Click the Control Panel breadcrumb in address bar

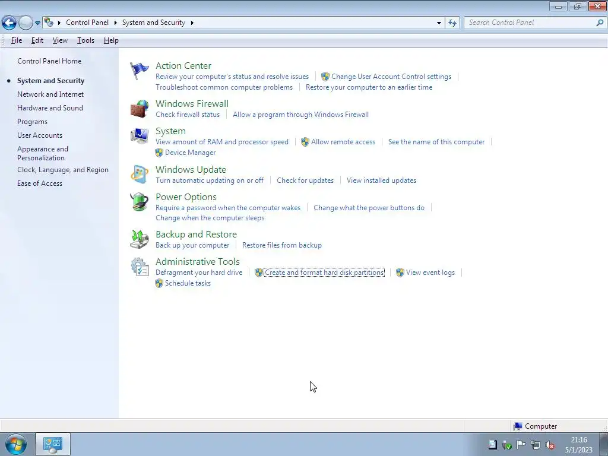coord(87,23)
